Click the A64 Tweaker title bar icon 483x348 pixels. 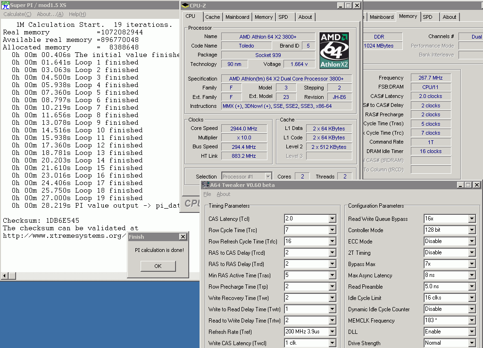[206, 185]
